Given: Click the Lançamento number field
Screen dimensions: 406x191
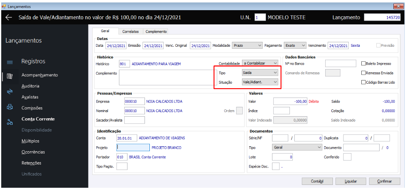Looking at the screenshot, I should [382, 17].
